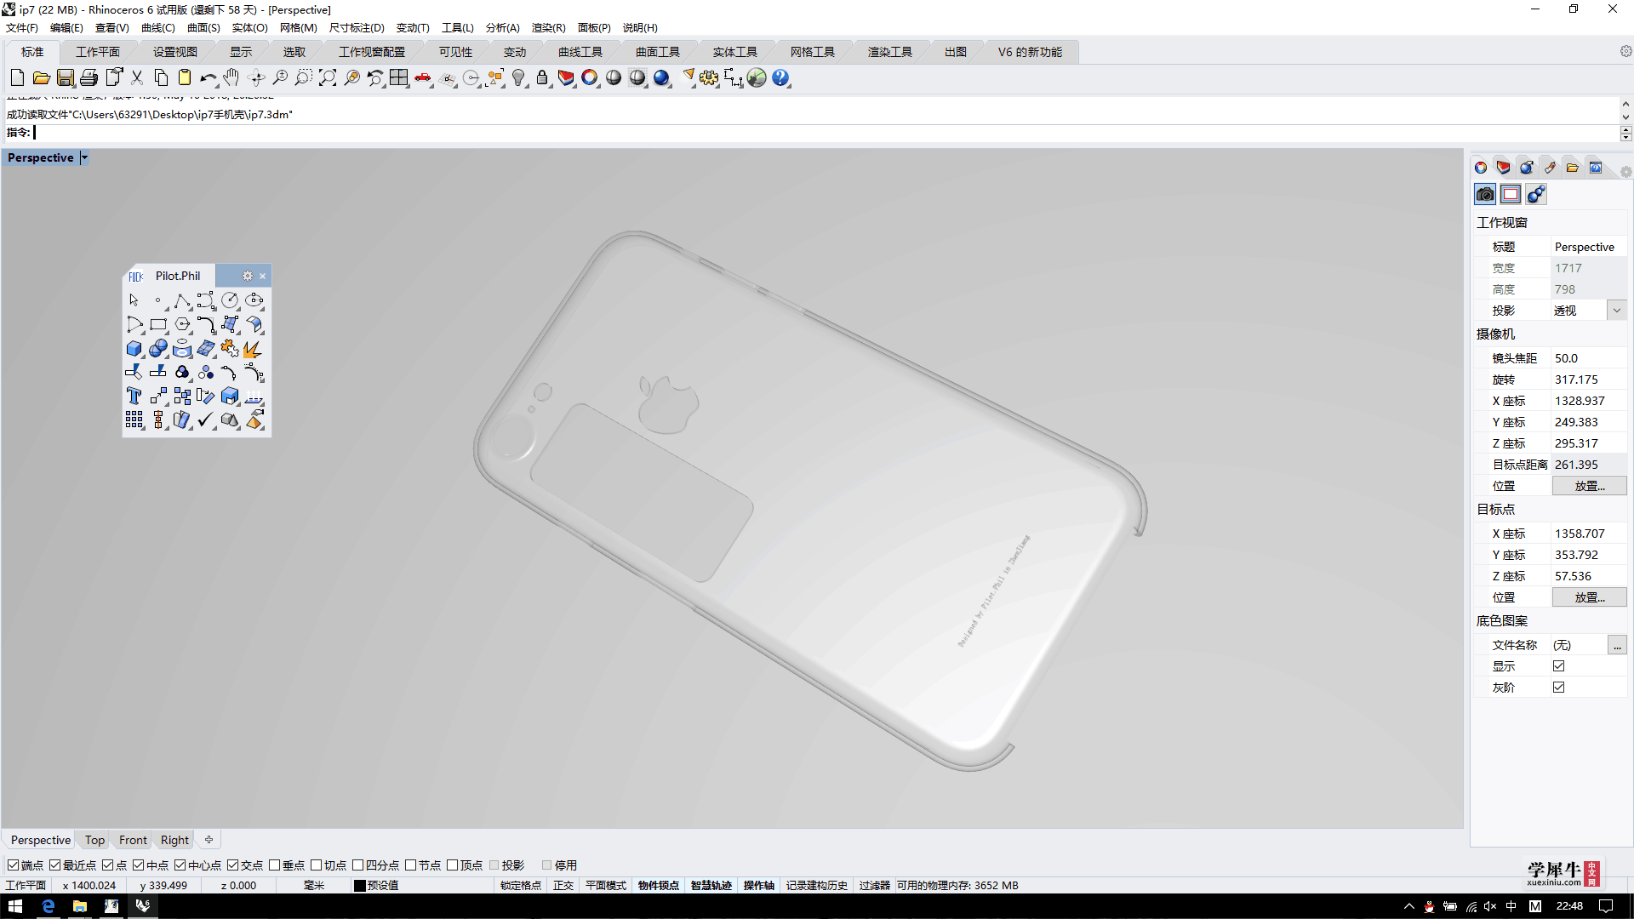Screen dimensions: 1634x919
Task: Select the circle tool in Pilot.Phil palette
Action: 230,300
